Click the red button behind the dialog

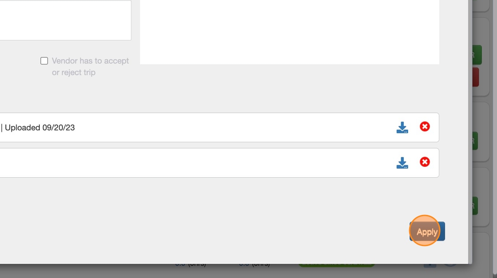tap(475, 77)
